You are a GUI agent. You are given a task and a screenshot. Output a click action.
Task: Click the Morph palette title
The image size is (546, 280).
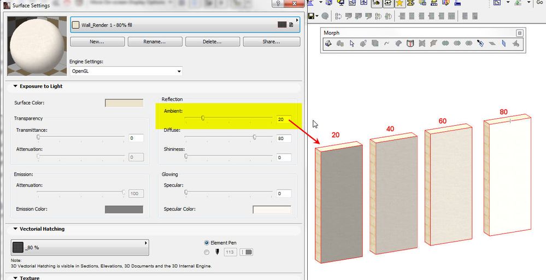pos(332,33)
